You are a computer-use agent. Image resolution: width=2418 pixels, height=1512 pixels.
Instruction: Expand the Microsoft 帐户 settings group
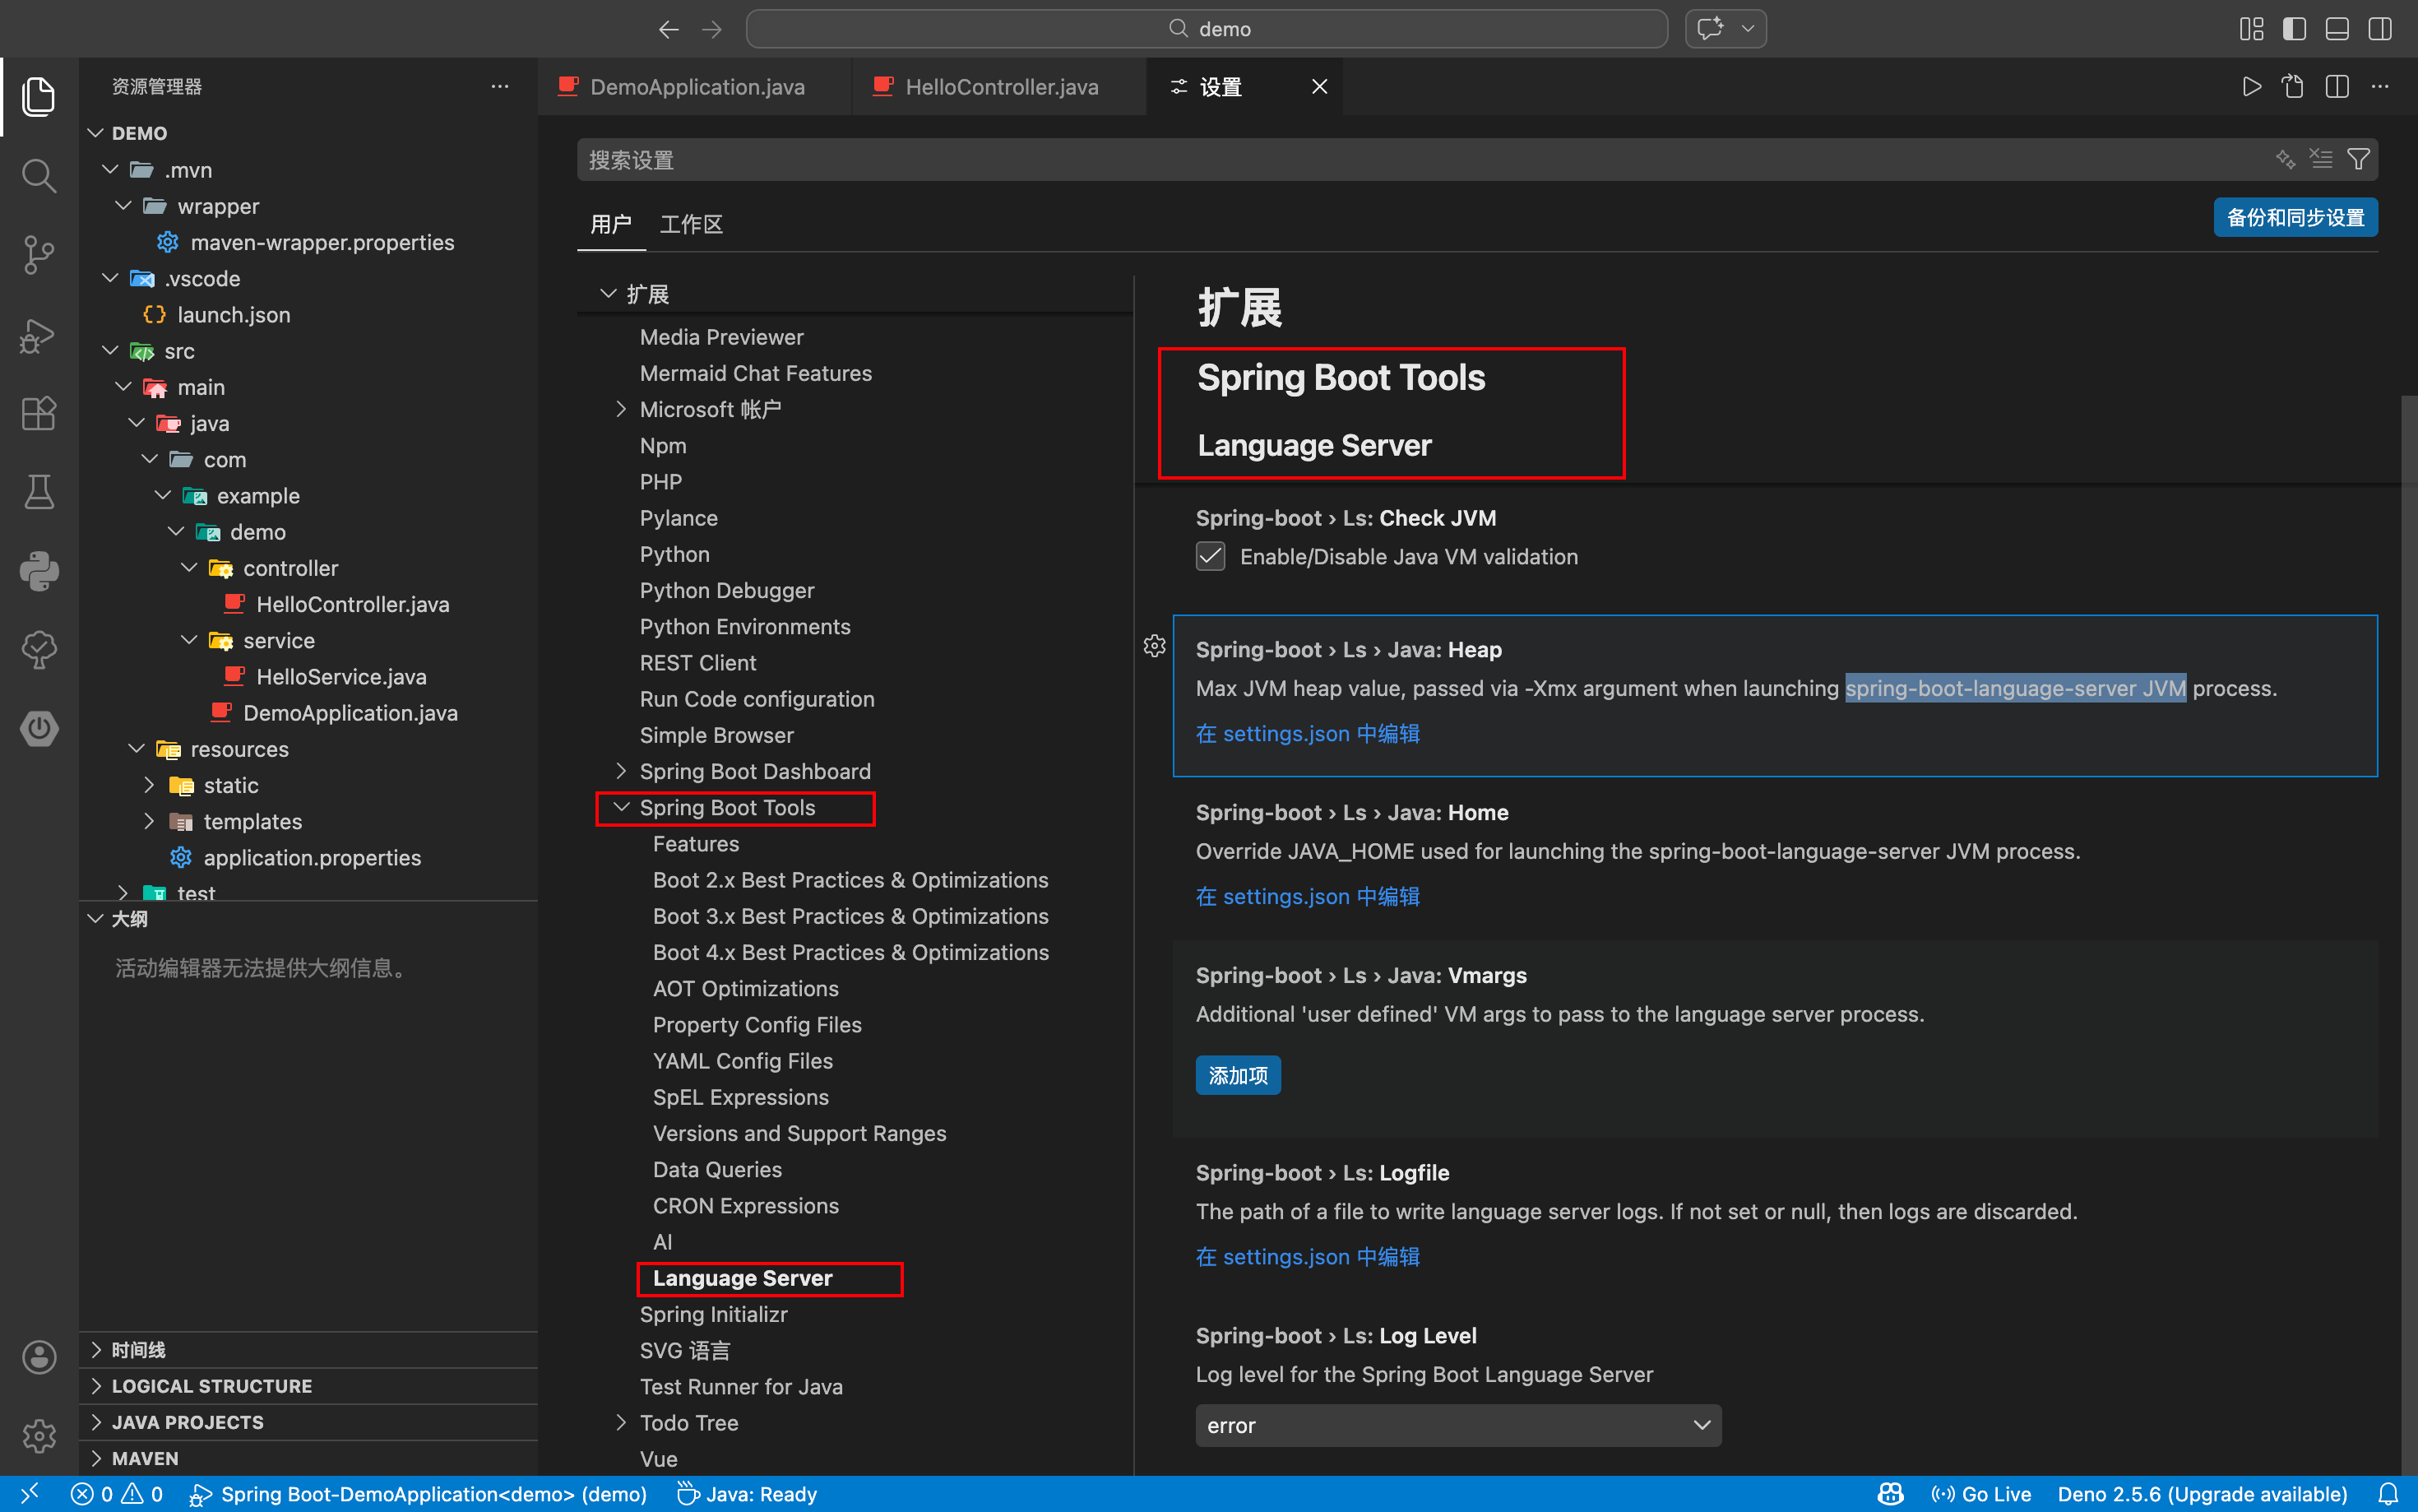[x=621, y=409]
